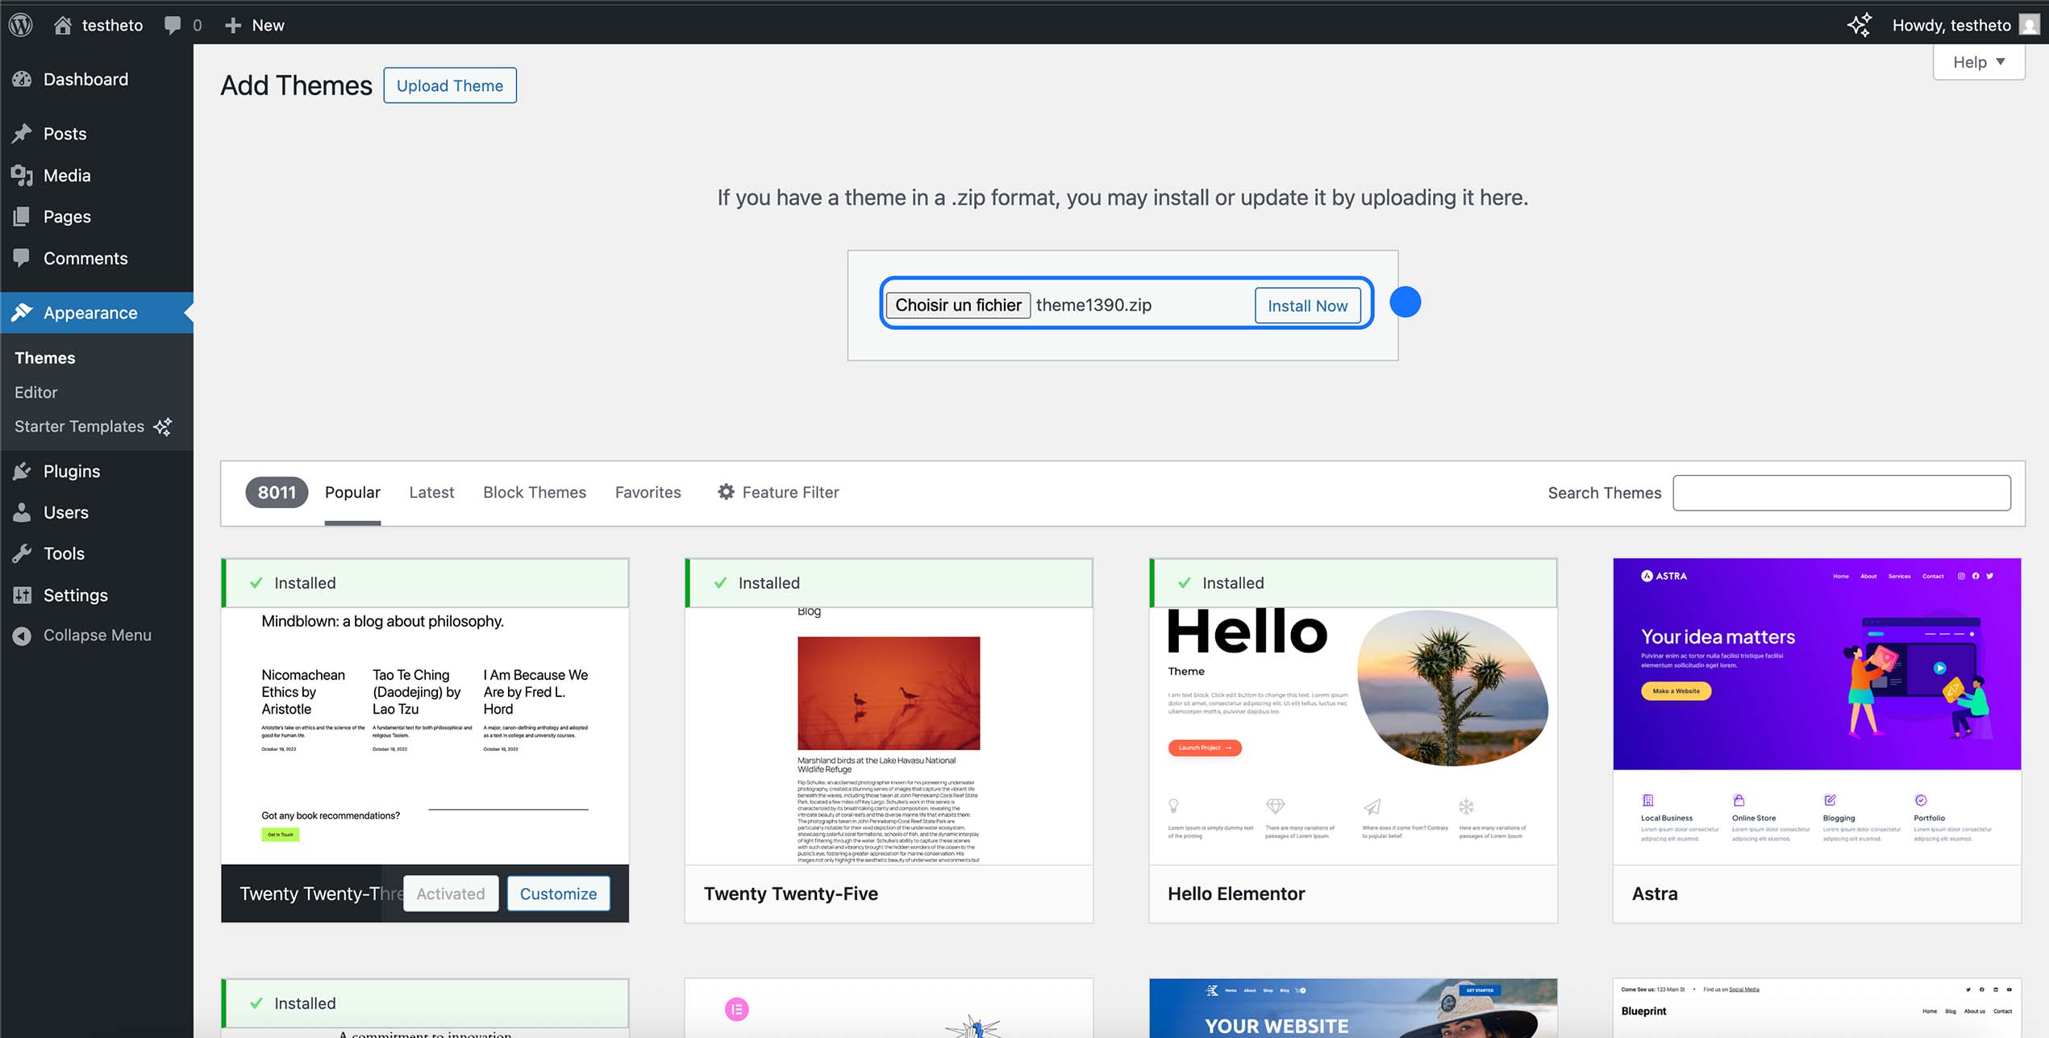Collapse the admin sidebar menu

(x=22, y=635)
